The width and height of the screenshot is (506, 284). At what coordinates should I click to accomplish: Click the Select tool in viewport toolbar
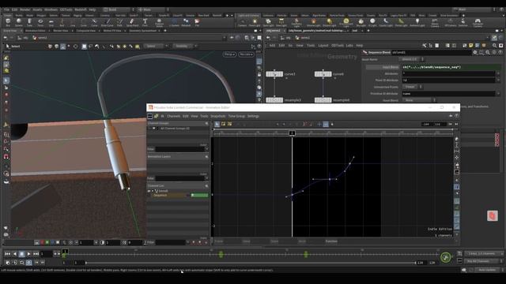13,46
